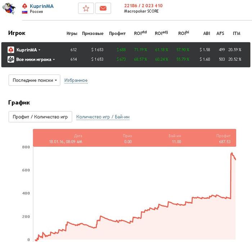Select the Профит / Количество игр chart tab
This screenshot has width=252, height=242.
coord(40,117)
